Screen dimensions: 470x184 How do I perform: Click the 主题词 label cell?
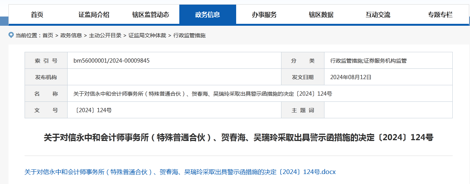click(x=303, y=110)
